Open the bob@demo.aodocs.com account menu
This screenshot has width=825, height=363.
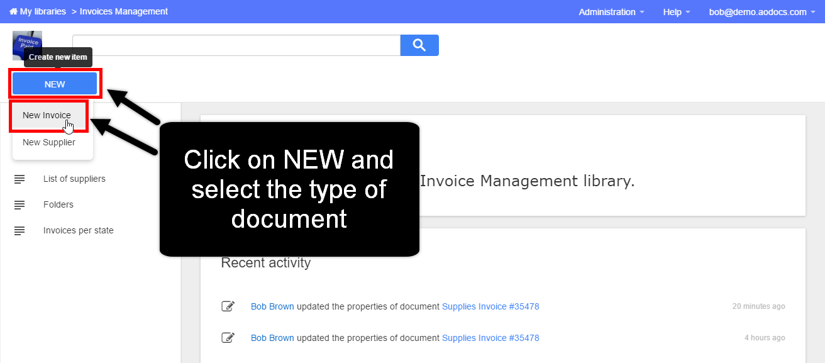pos(762,12)
